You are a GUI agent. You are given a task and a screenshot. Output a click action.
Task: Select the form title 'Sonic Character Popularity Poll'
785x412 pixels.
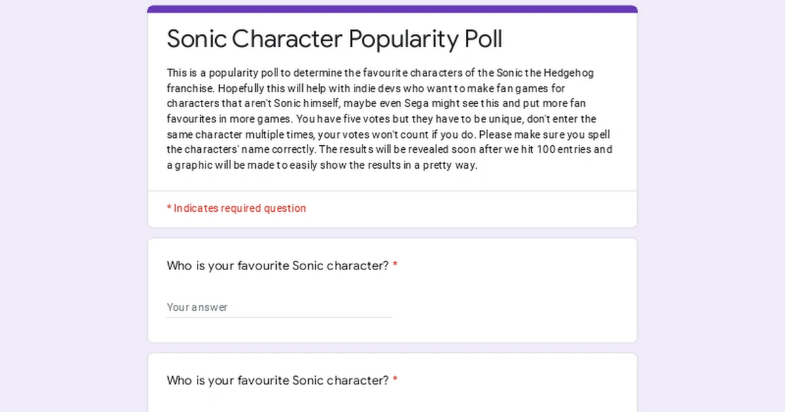334,39
